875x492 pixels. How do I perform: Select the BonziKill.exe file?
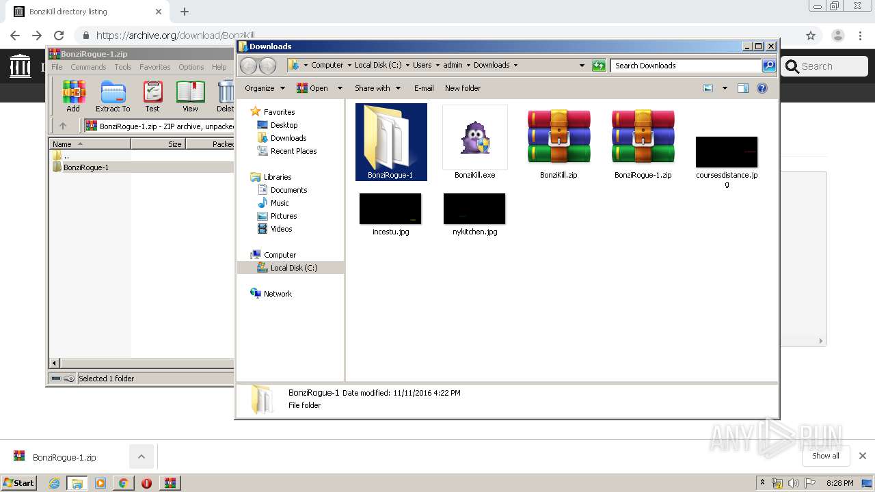click(x=475, y=142)
